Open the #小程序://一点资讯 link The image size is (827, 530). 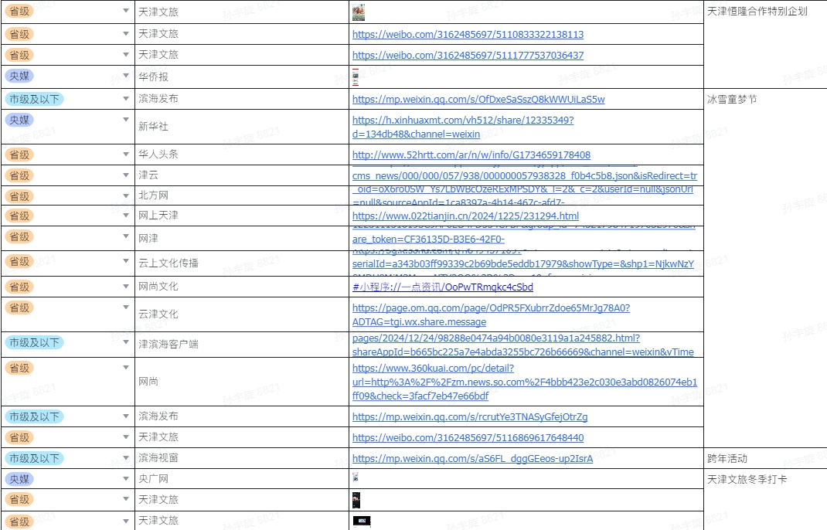(443, 287)
